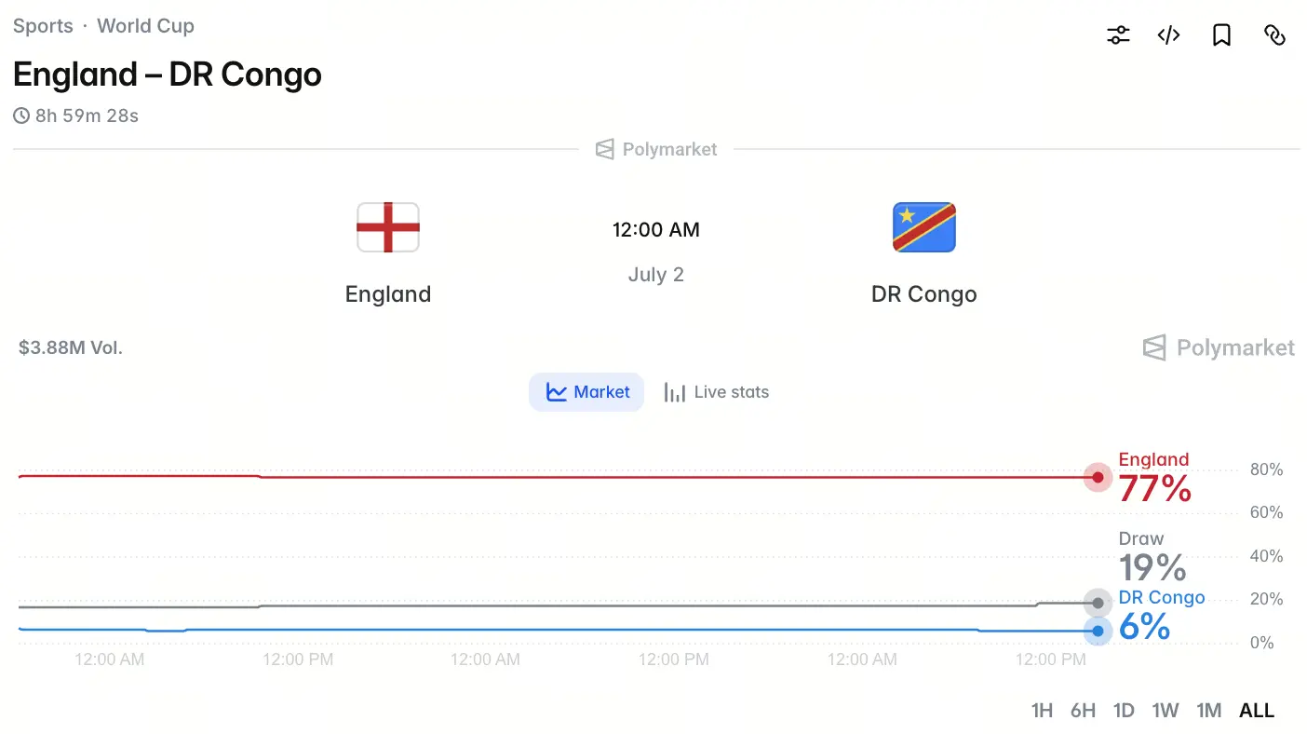Click the England flag icon

point(388,227)
